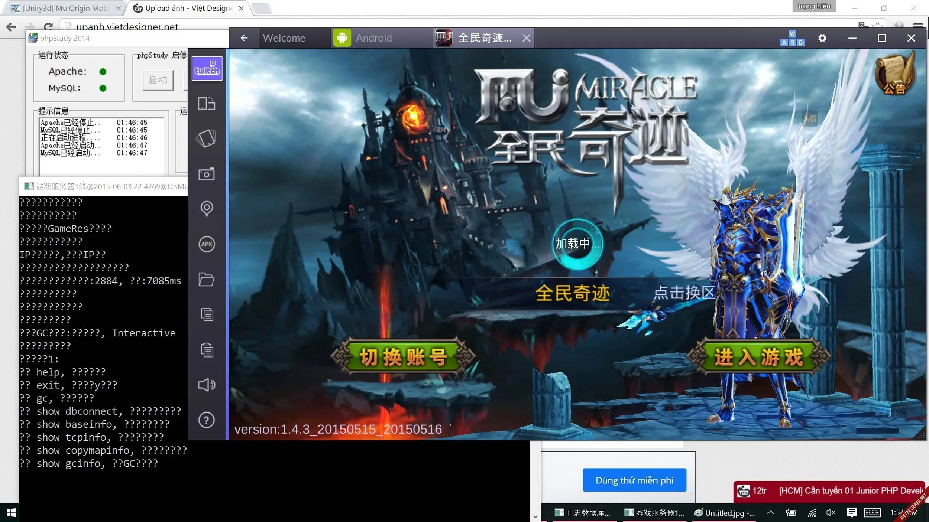Close the 全民奇迹 game tab
The height and width of the screenshot is (522, 929).
coord(526,38)
